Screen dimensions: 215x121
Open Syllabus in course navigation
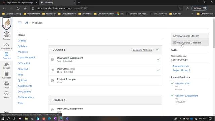click(x=23, y=46)
